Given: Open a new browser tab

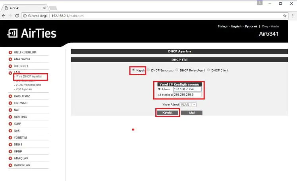Looking at the screenshot, I should tap(53, 8).
